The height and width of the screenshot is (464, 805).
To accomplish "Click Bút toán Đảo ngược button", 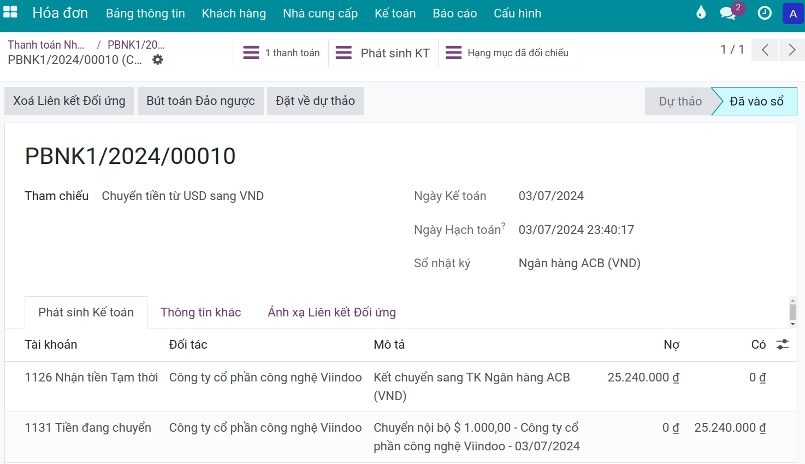I will click(x=200, y=101).
